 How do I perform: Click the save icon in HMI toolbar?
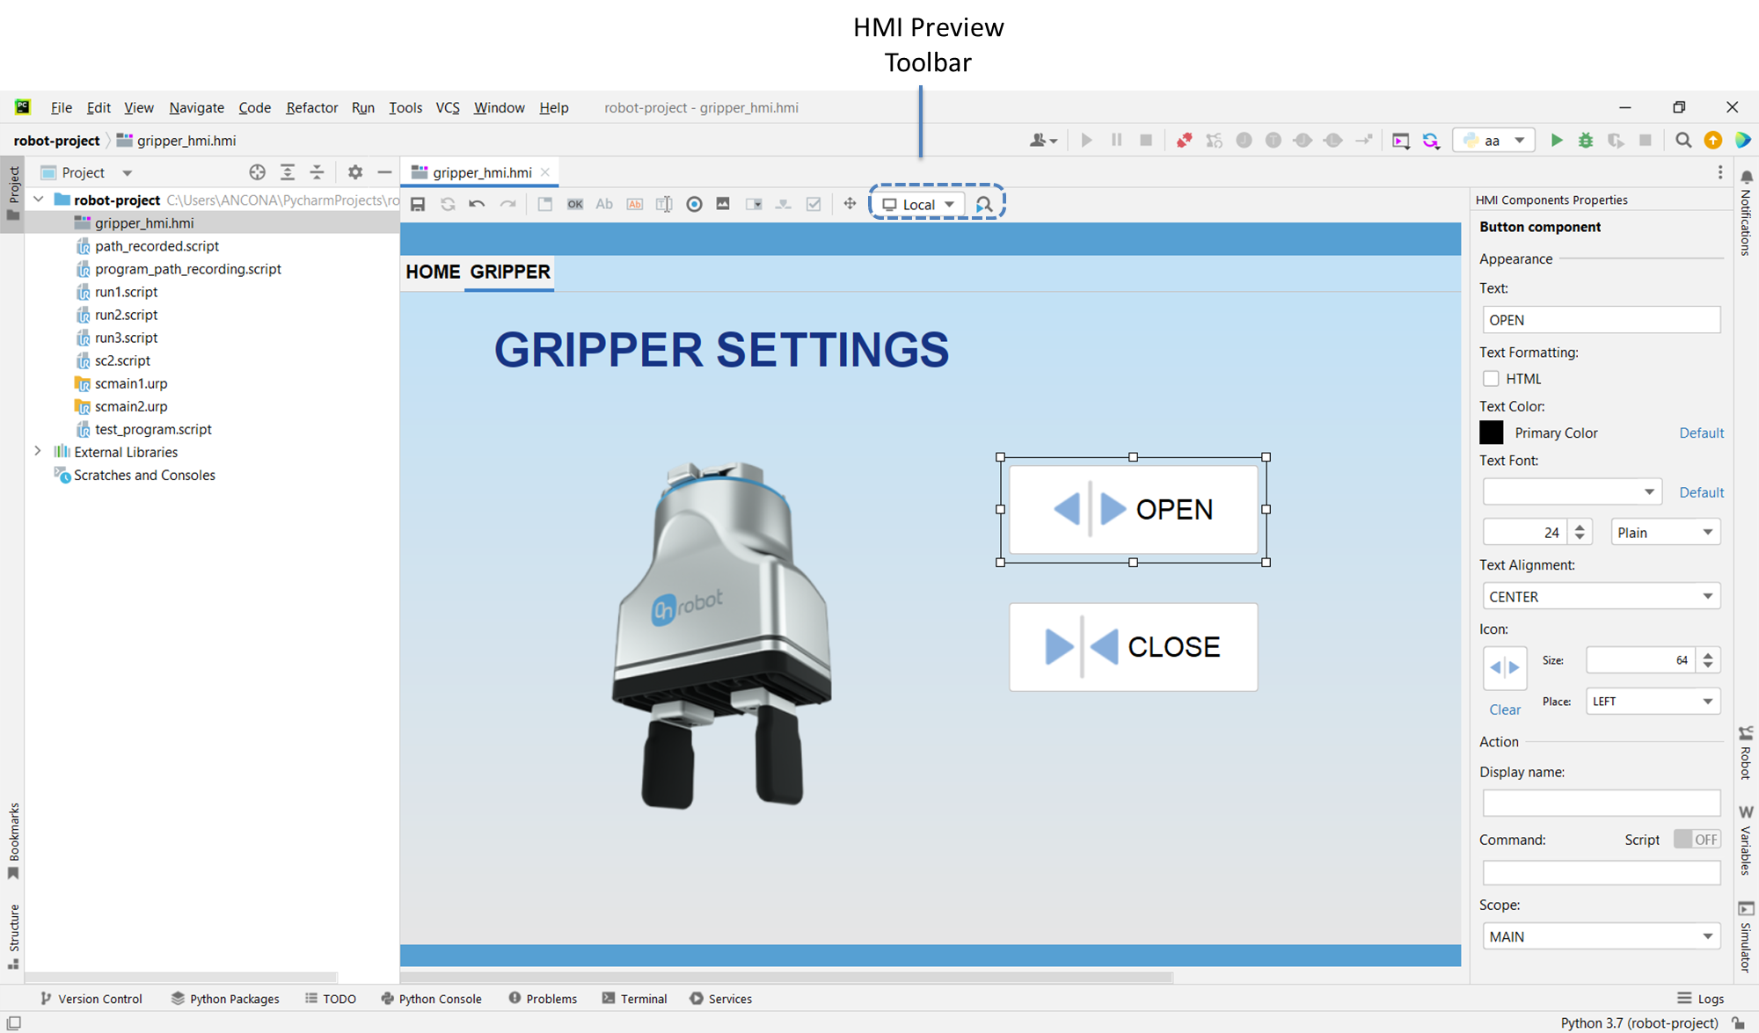click(418, 204)
